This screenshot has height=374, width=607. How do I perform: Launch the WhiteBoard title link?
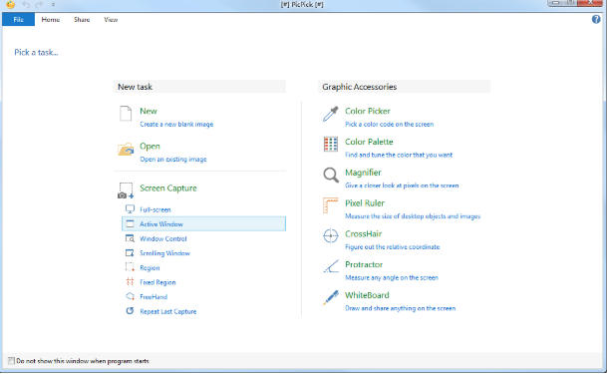click(367, 295)
